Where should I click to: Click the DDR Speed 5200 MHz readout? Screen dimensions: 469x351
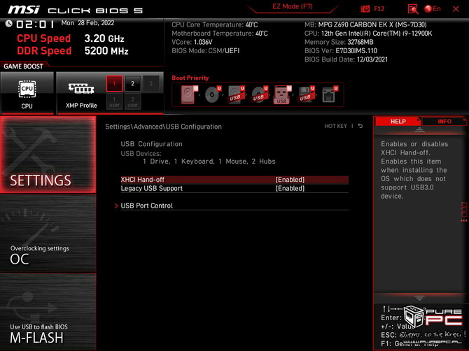tap(73, 51)
